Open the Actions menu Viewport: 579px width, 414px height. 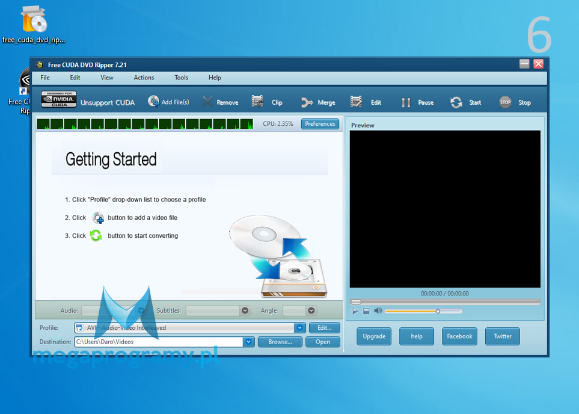pyautogui.click(x=144, y=78)
